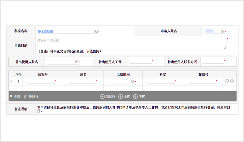The image size is (244, 142).
Task: Focus the 借出使用人工号 input field
Action: tap(140, 61)
